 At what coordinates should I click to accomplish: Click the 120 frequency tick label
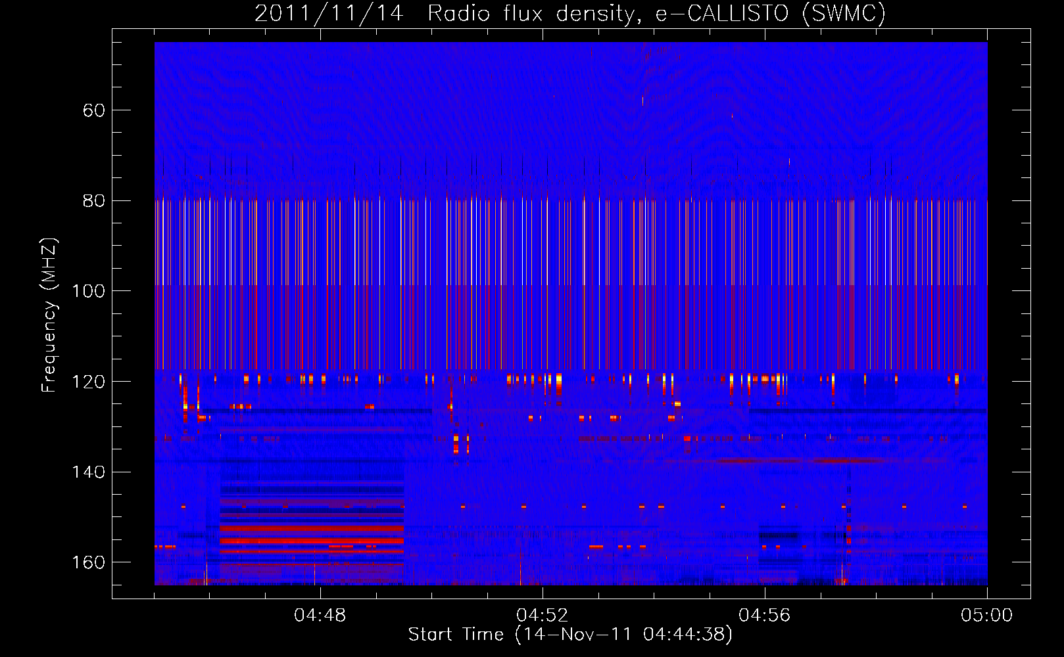(x=88, y=382)
